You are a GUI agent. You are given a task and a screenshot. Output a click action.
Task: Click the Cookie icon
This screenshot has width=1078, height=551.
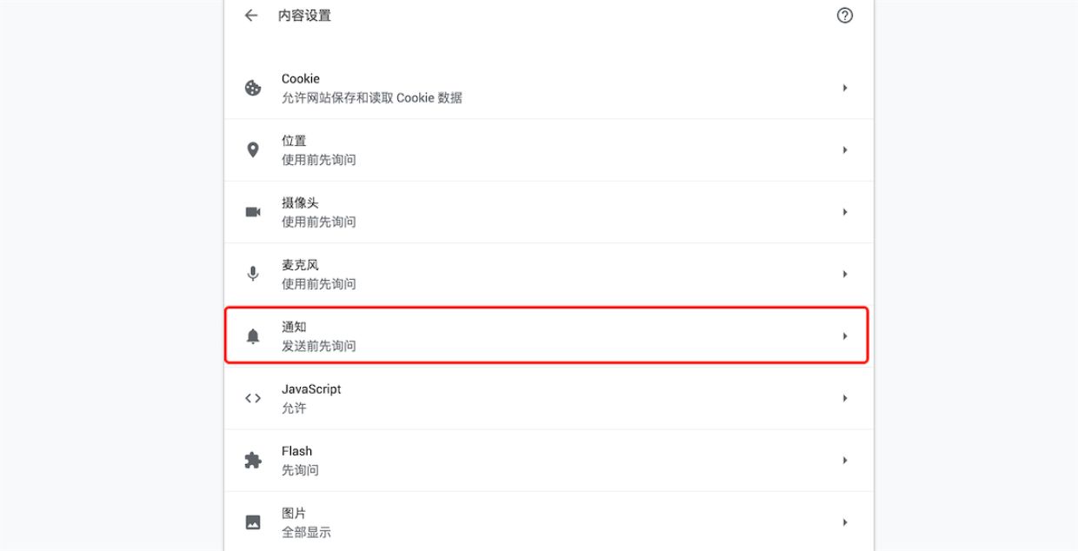253,88
